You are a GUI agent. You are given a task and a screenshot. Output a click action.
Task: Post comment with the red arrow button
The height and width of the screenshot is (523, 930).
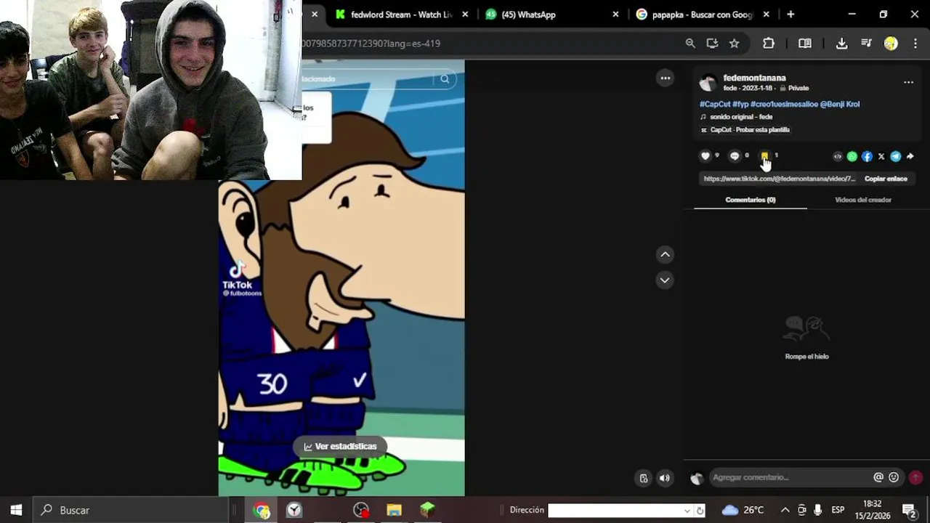(916, 477)
